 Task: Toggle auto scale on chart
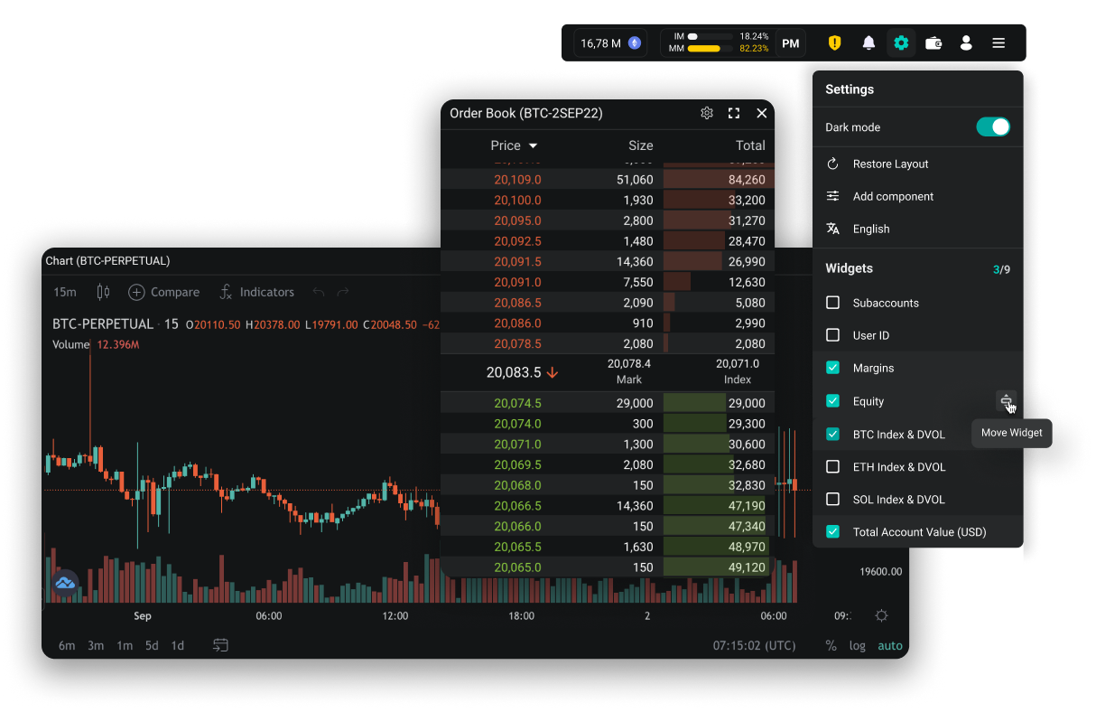tap(890, 645)
